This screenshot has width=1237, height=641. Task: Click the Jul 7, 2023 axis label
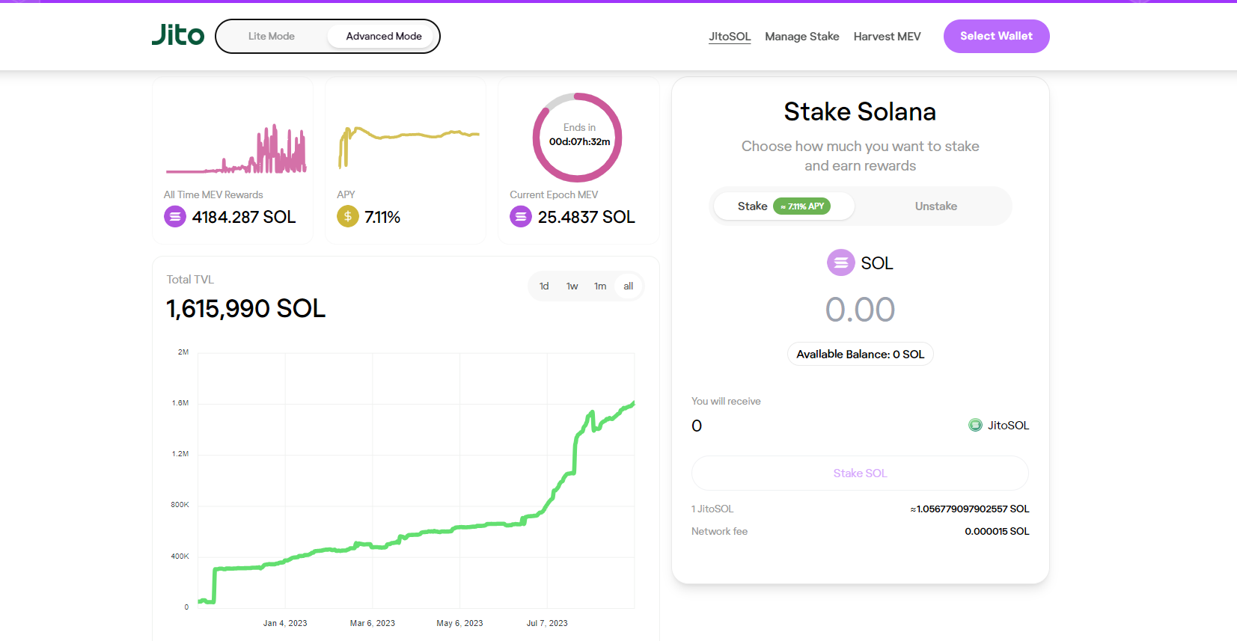click(547, 623)
